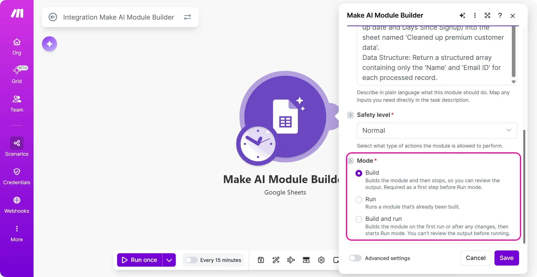Viewport: 537px width, 277px height.
Task: Select the Run mode radio button
Action: point(359,200)
